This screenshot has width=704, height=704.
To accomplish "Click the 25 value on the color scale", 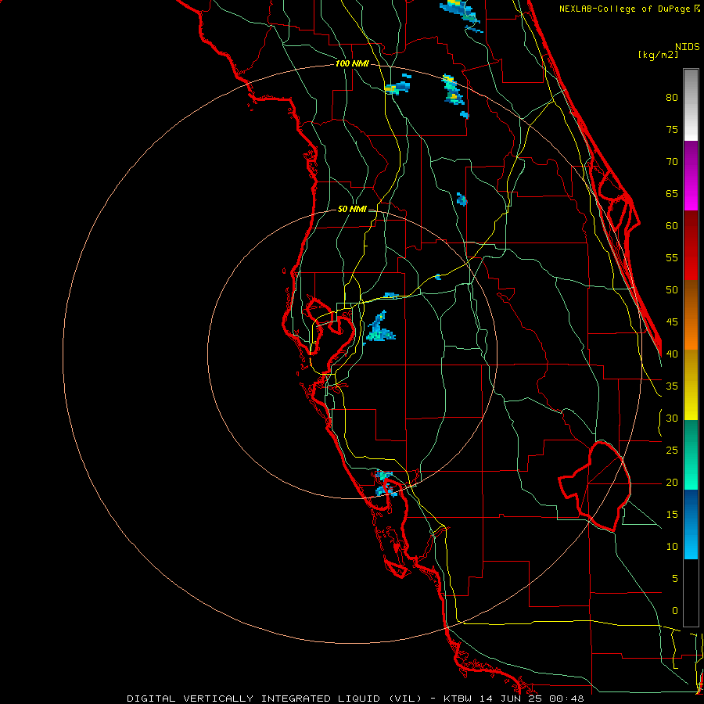I will (672, 451).
